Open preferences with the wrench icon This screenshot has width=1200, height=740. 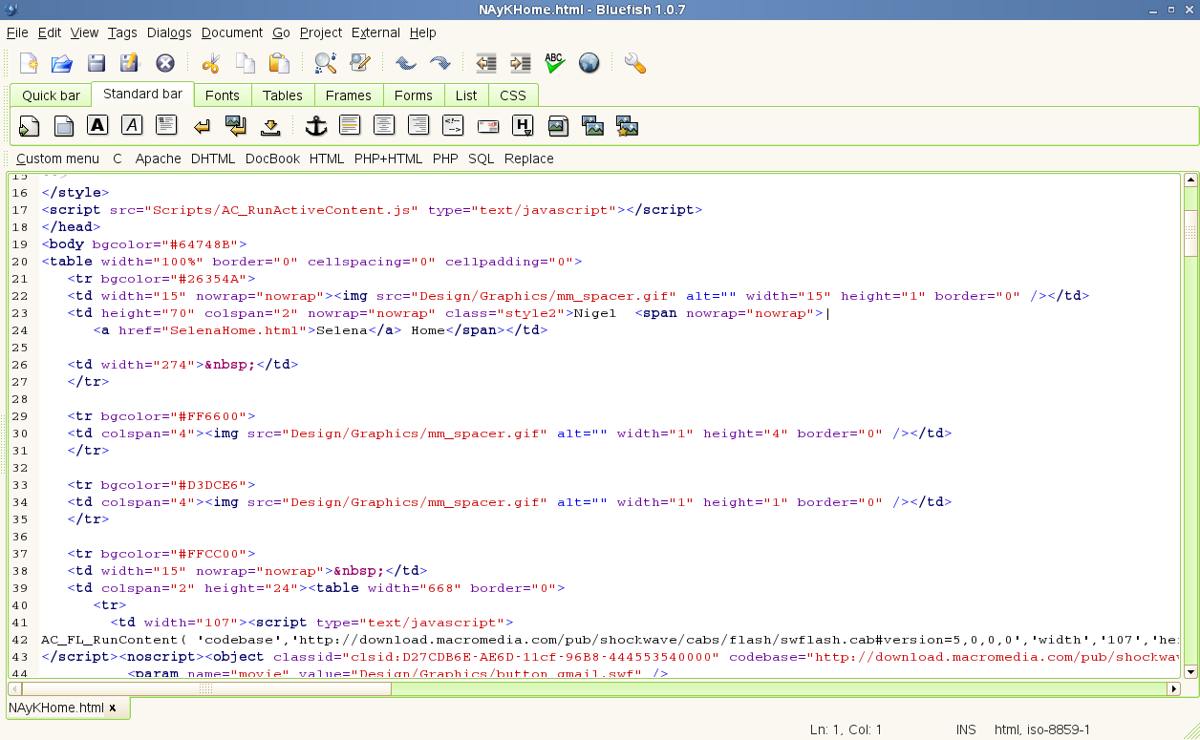click(634, 64)
